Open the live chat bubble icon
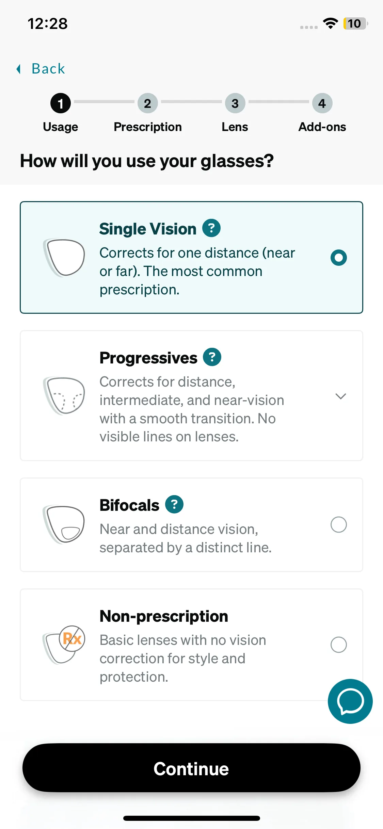This screenshot has height=829, width=383. click(350, 701)
